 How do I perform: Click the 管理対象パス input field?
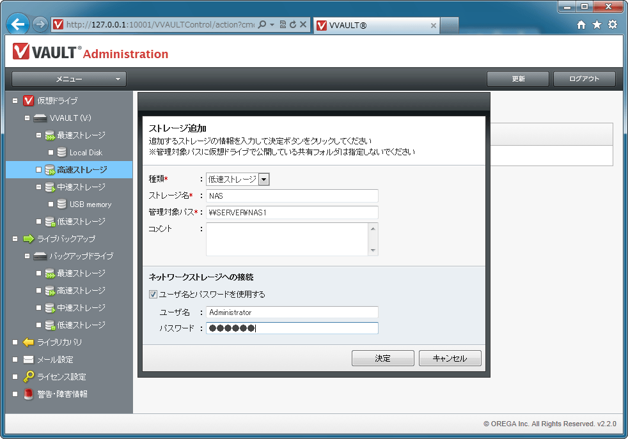[x=292, y=213]
